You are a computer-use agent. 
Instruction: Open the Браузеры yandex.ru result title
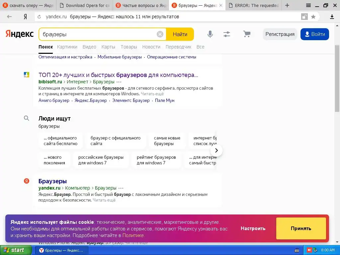coord(52,181)
